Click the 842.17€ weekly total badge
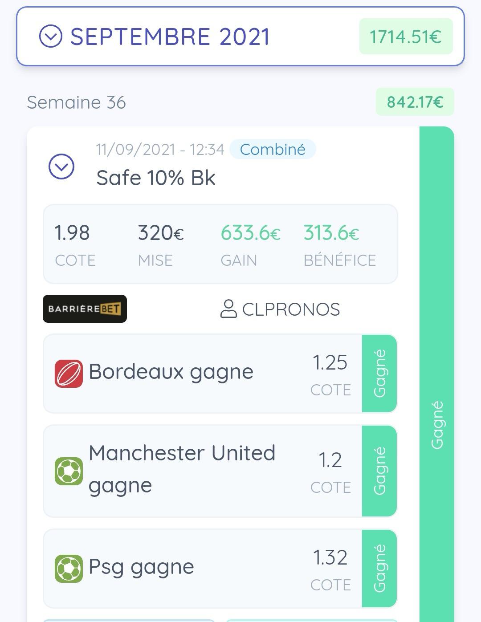 (415, 102)
